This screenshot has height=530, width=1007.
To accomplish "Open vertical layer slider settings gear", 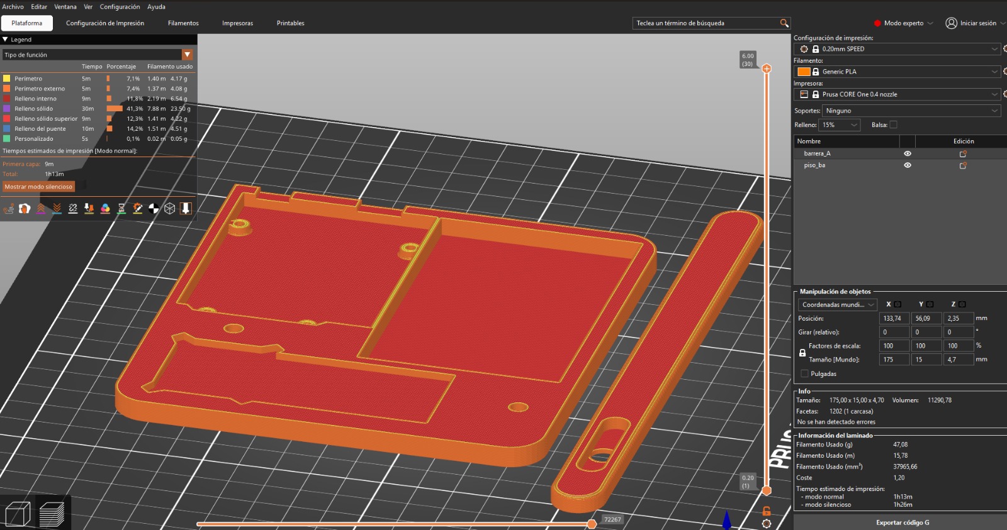I will coord(767,524).
